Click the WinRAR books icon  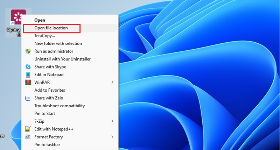pyautogui.click(x=28, y=83)
